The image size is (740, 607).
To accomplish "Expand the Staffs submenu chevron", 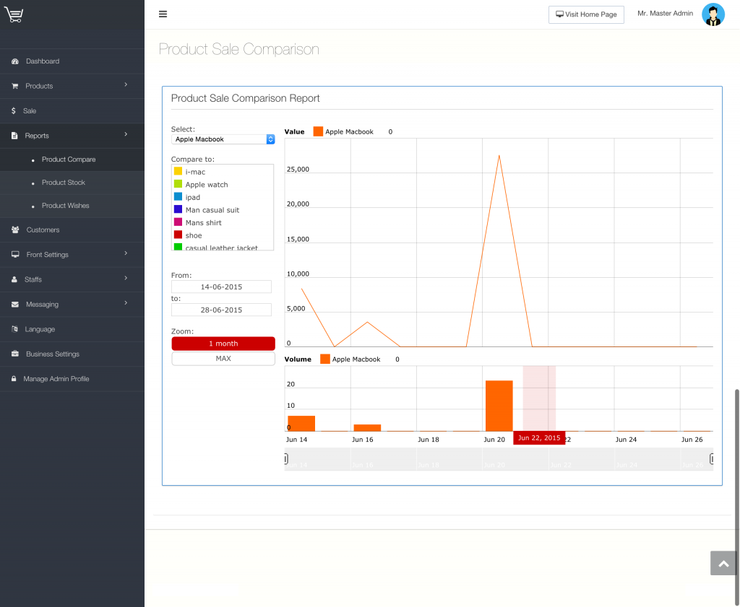I will point(126,278).
